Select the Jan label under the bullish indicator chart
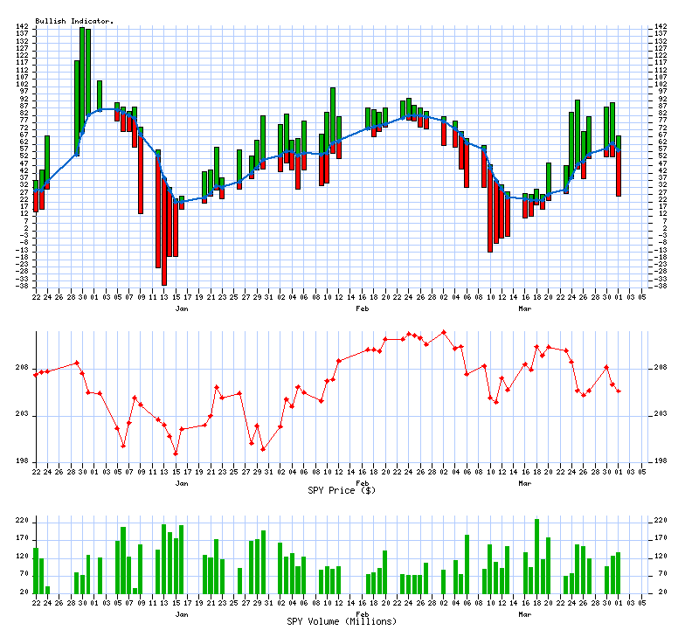Image resolution: width=685 pixels, height=637 pixels. click(x=181, y=308)
